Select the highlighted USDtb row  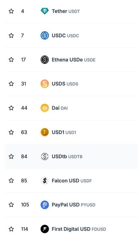coord(72,156)
